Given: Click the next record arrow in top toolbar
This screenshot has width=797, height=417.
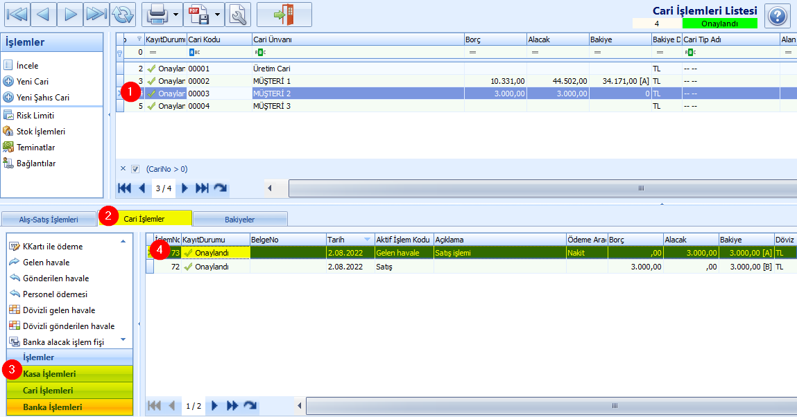Looking at the screenshot, I should 70,15.
